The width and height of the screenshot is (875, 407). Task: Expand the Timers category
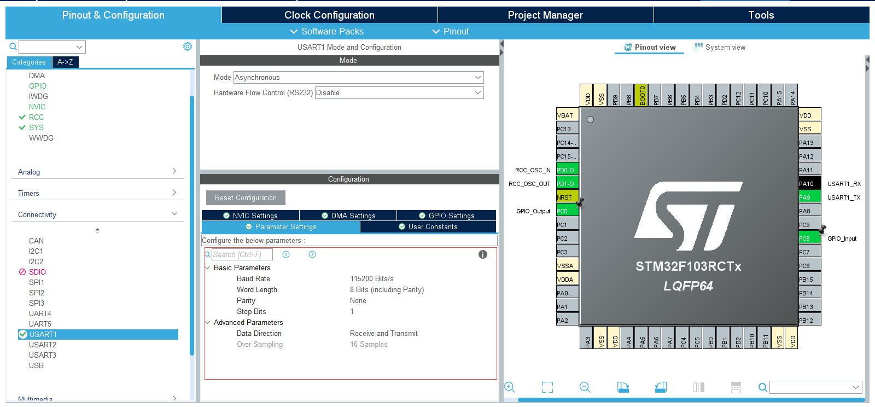(97, 193)
